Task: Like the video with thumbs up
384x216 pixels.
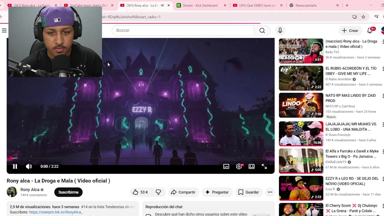Action: click(x=140, y=192)
